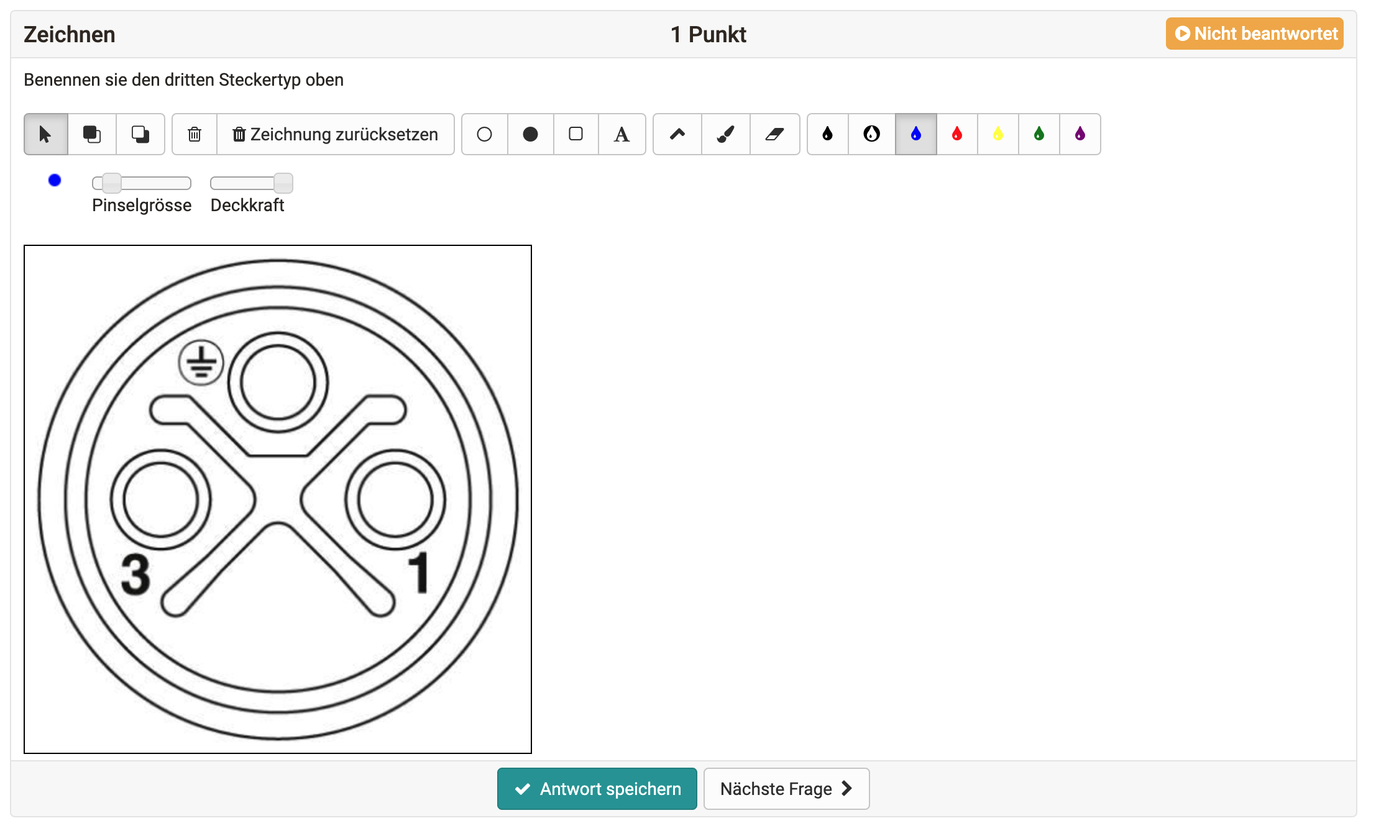Select the paint brush tool
This screenshot has height=831, width=1376.
(725, 134)
